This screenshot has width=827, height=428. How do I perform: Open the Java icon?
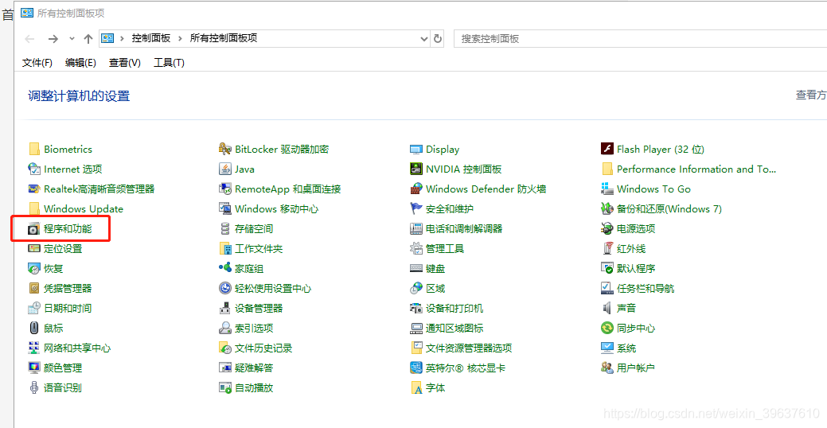225,169
